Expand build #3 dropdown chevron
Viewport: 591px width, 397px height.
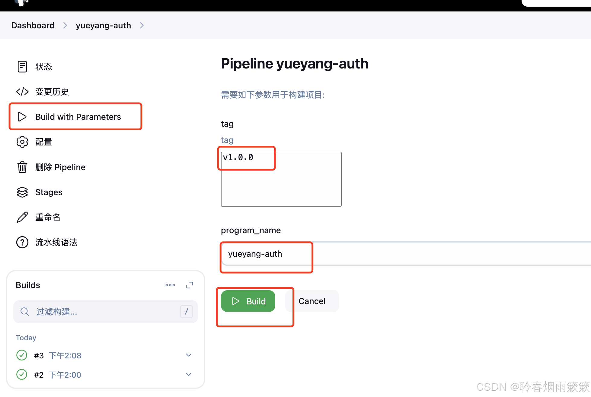pos(189,355)
